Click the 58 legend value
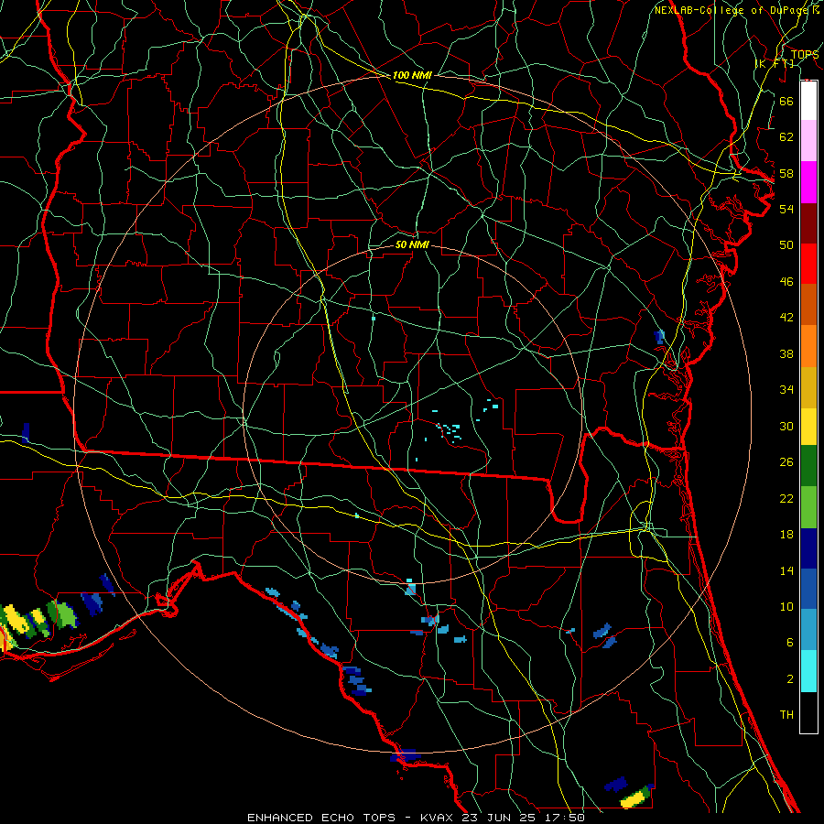824x824 pixels. point(786,173)
